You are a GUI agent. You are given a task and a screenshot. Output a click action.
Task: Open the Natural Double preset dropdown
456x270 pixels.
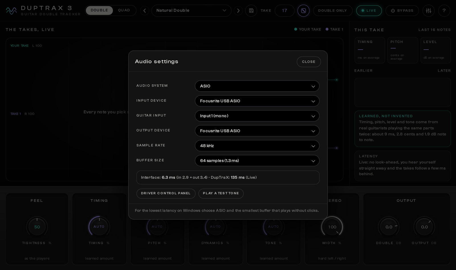(x=191, y=11)
